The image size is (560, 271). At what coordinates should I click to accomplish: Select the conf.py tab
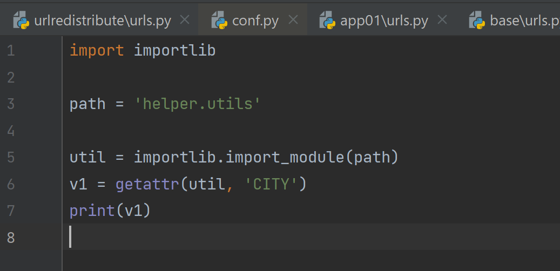tap(255, 21)
